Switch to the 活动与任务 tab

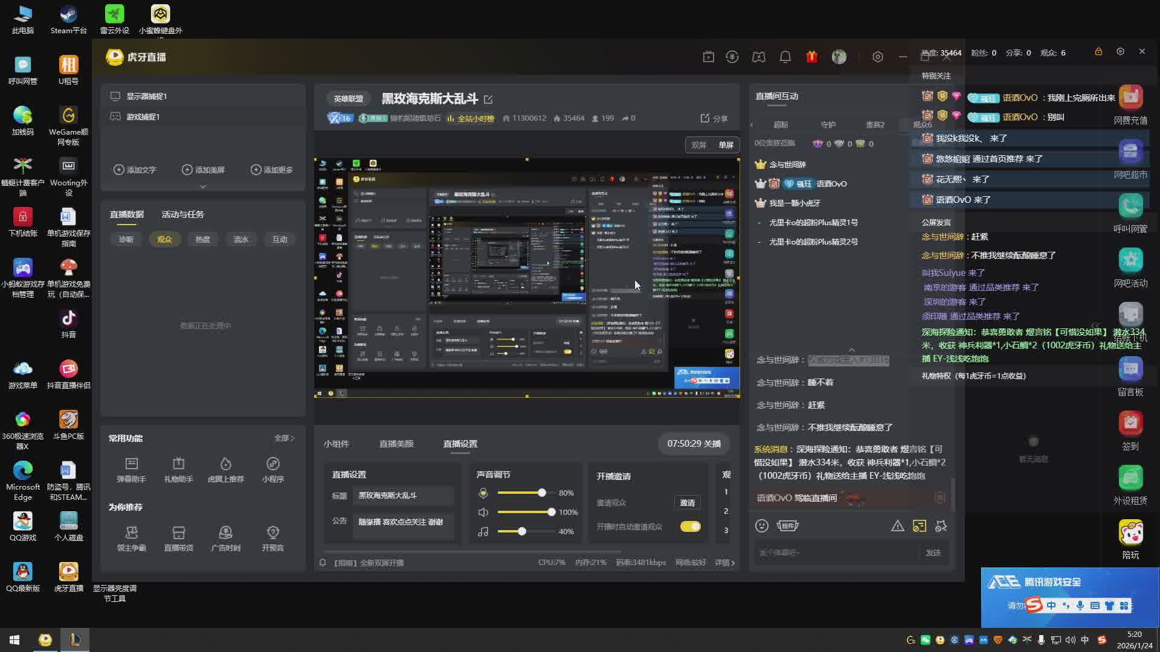(182, 214)
